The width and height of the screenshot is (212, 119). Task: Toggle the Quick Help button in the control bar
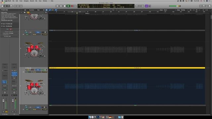tap(8, 6)
